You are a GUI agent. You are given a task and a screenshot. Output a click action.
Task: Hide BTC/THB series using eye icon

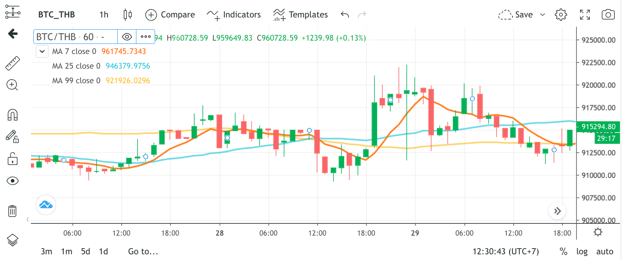pyautogui.click(x=127, y=37)
